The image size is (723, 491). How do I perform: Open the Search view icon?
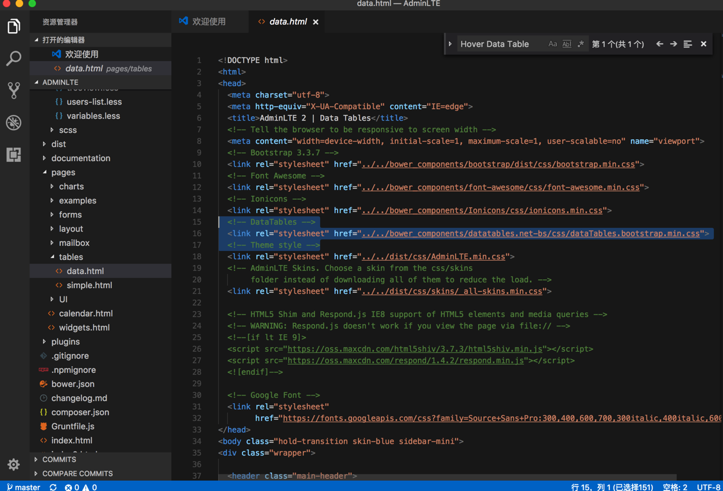pyautogui.click(x=14, y=58)
